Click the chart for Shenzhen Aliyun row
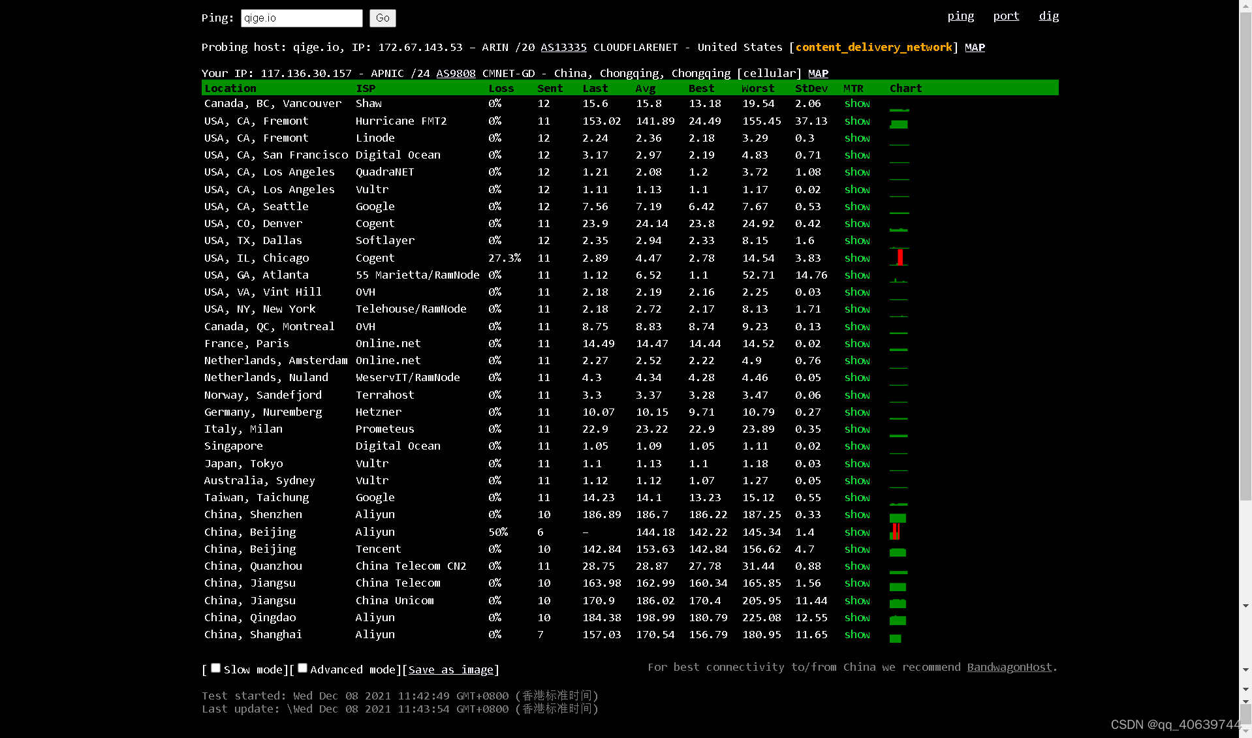Viewport: 1252px width, 738px height. pyautogui.click(x=898, y=517)
